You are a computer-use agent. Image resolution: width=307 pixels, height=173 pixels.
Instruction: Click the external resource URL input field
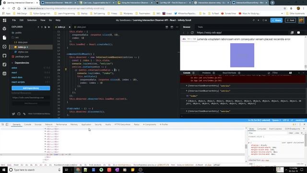pyautogui.click(x=31, y=98)
